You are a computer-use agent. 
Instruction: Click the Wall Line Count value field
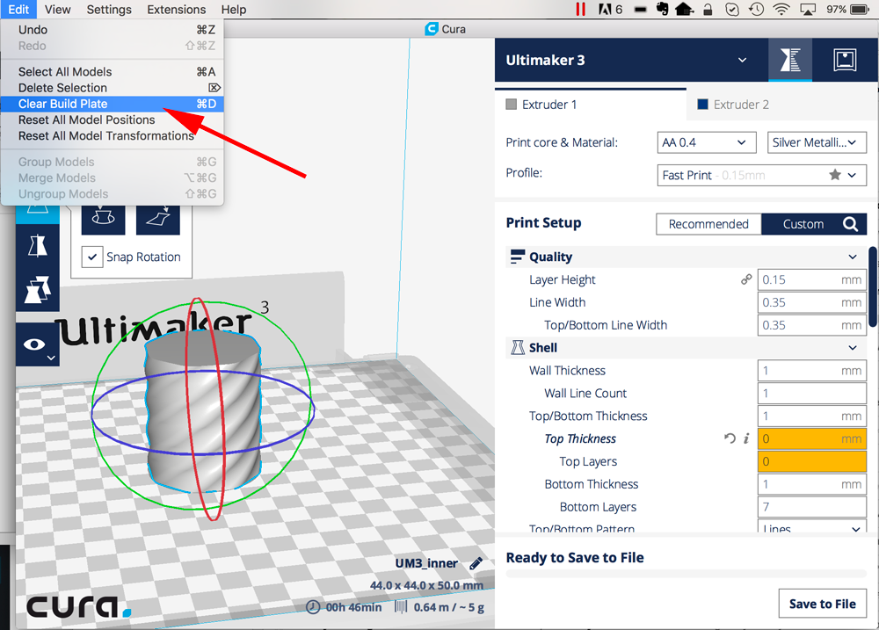tap(811, 393)
